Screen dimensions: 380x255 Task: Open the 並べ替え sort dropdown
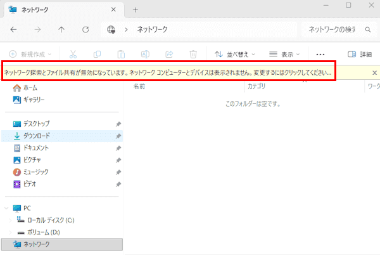[235, 55]
